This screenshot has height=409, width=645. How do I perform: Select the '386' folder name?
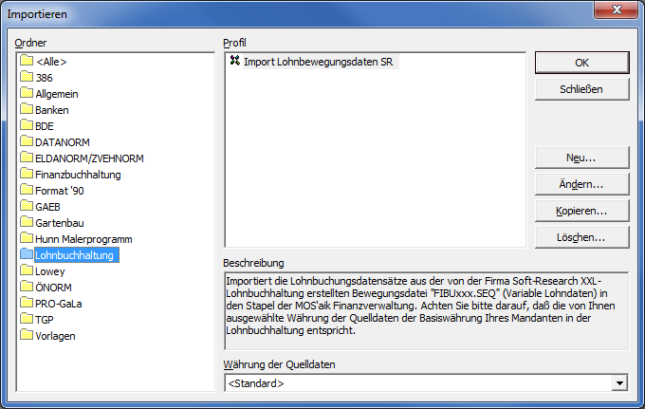pyautogui.click(x=44, y=78)
